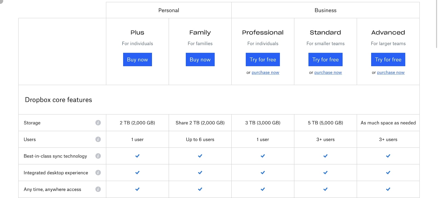Click the Any time, anywhere access label
438x198 pixels.
pyautogui.click(x=52, y=190)
